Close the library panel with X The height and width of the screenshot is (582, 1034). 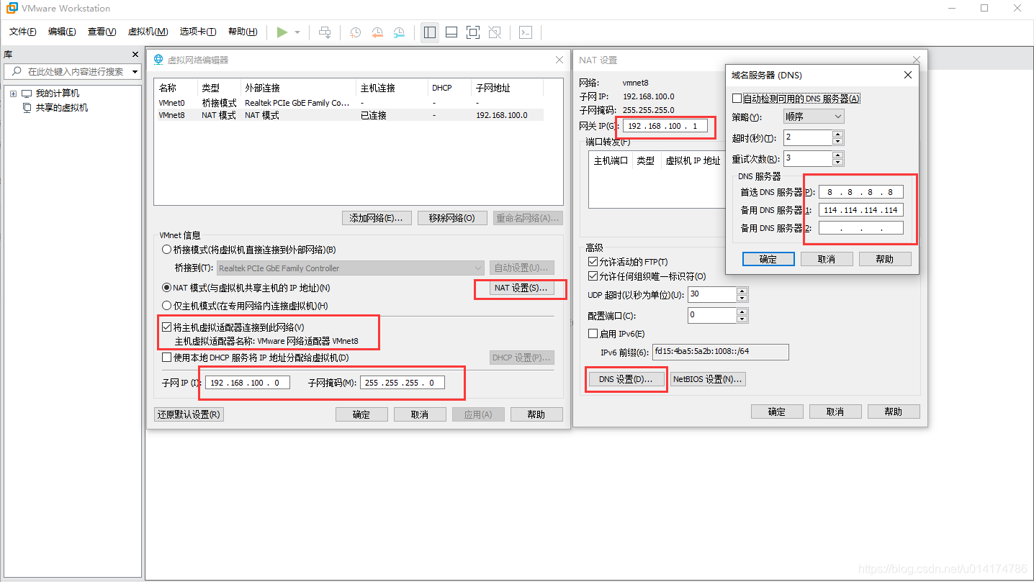(x=135, y=55)
